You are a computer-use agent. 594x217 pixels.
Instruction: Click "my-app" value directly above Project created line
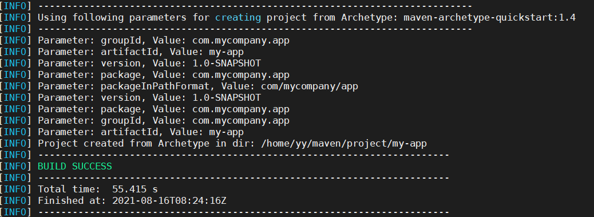coord(227,132)
